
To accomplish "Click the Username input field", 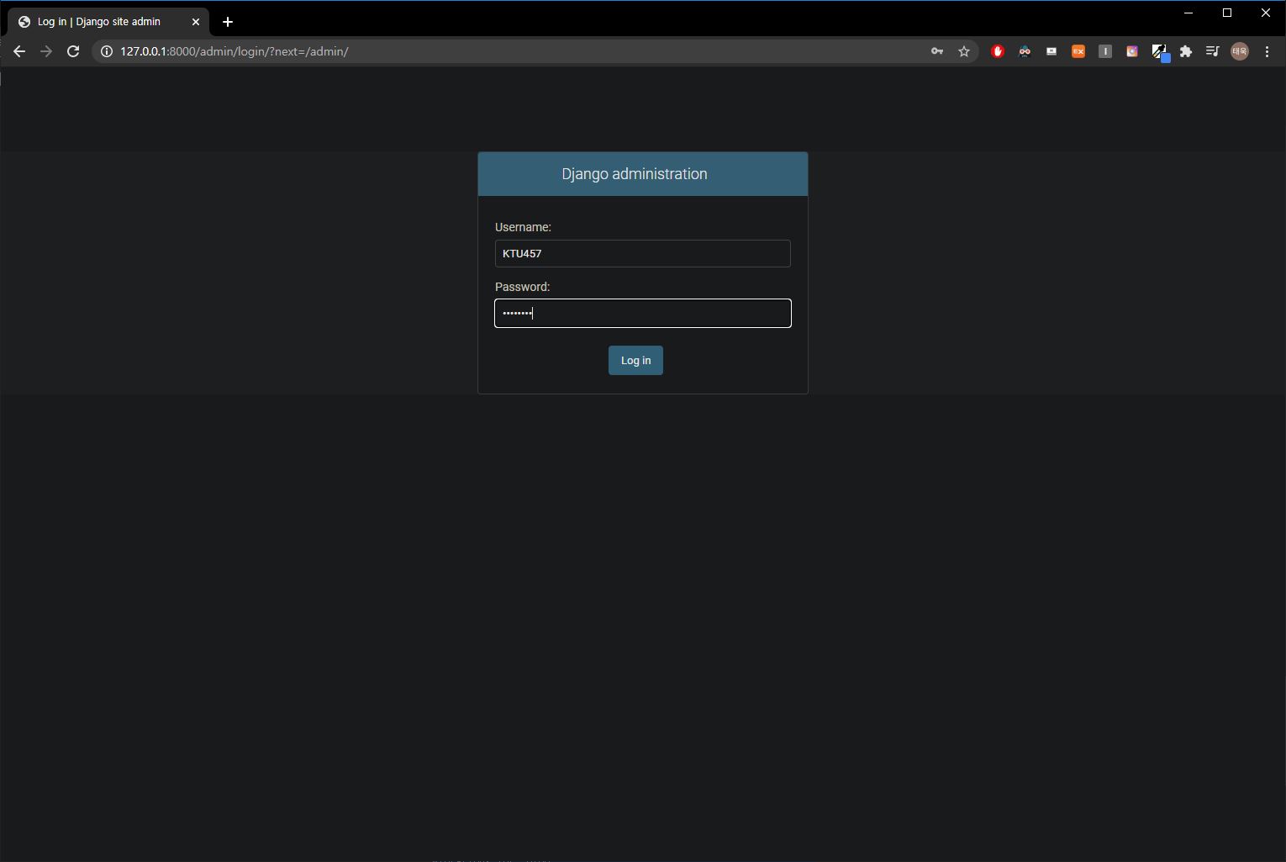I will [642, 253].
